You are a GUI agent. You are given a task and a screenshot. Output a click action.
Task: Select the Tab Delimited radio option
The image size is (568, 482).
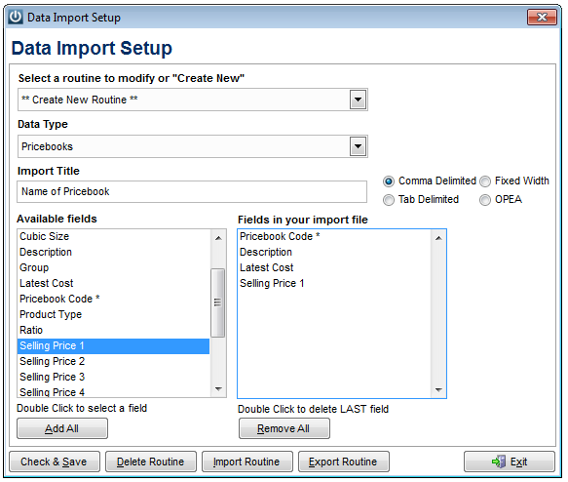(389, 200)
